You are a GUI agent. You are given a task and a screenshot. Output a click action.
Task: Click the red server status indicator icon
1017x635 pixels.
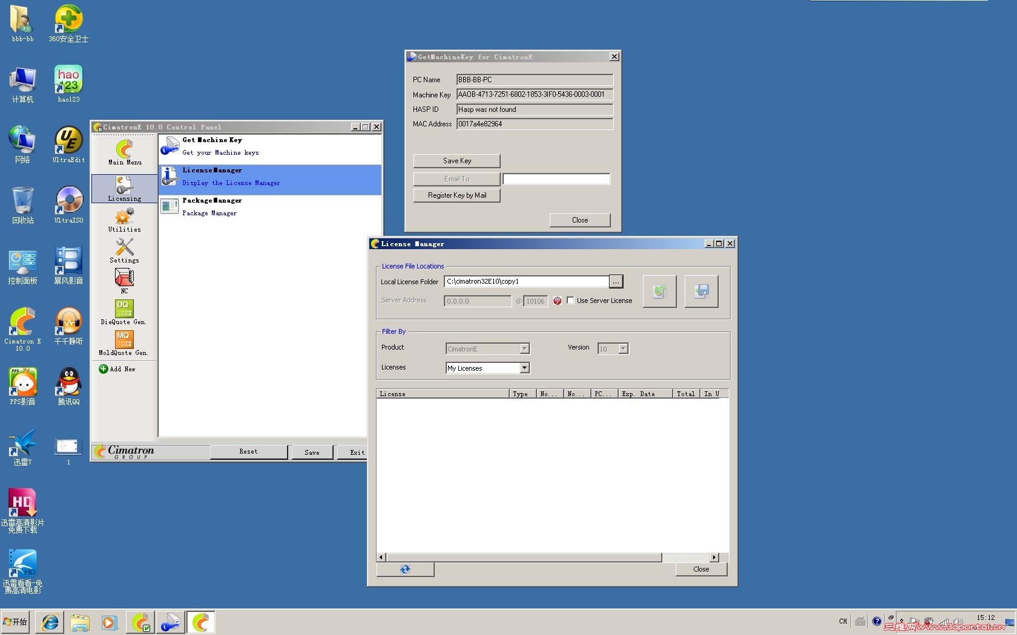(558, 301)
